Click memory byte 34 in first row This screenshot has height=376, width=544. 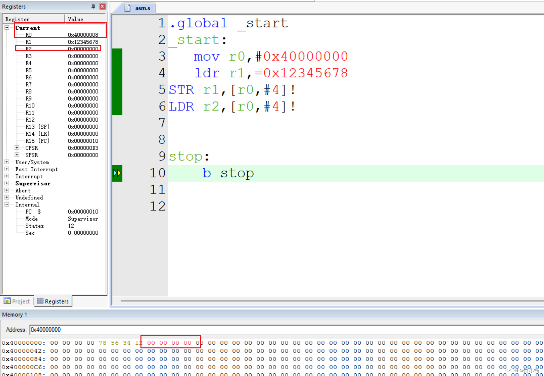tap(127, 343)
